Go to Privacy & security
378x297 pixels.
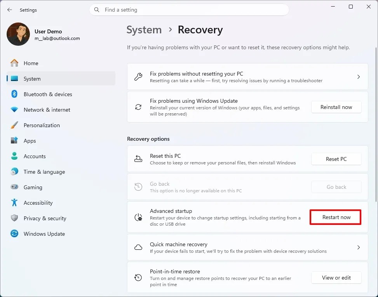61,218
